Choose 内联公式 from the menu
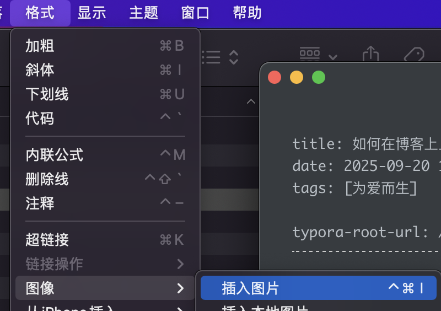The width and height of the screenshot is (441, 311). (105, 155)
